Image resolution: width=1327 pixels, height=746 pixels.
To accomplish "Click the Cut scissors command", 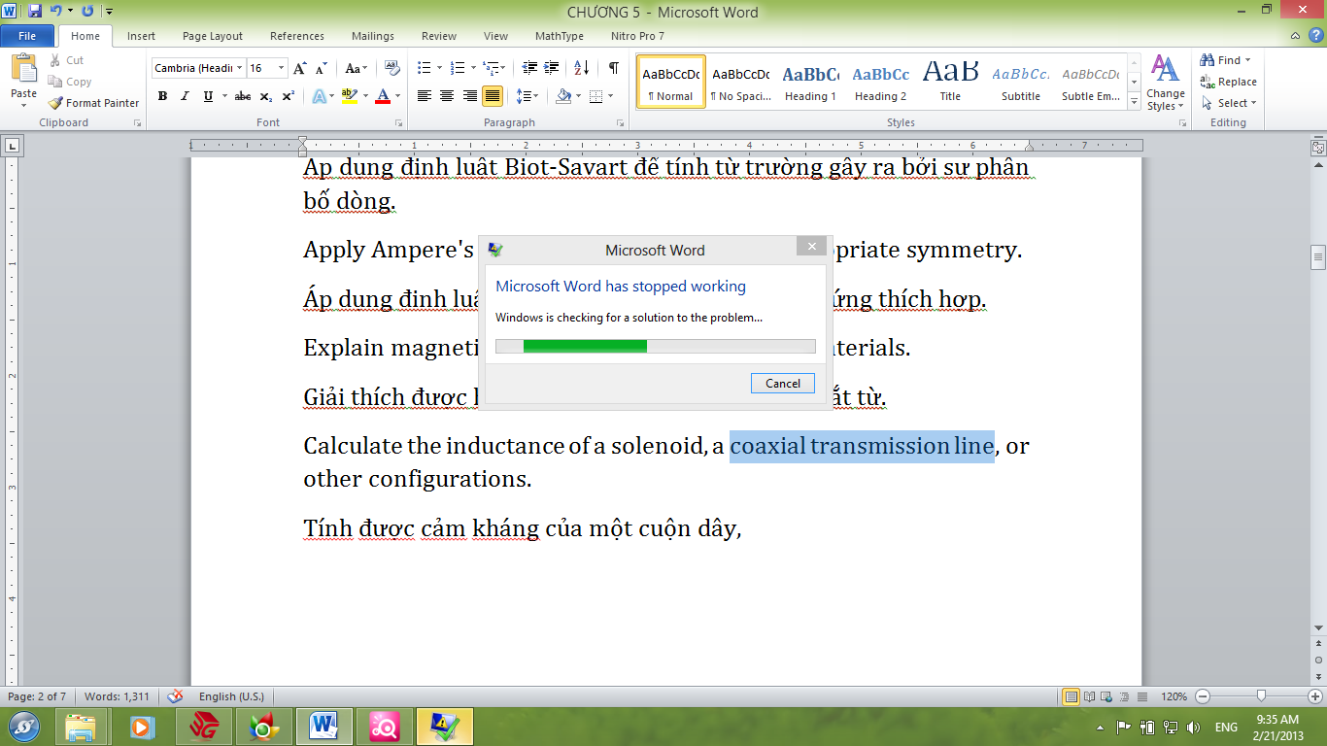I will coord(66,60).
